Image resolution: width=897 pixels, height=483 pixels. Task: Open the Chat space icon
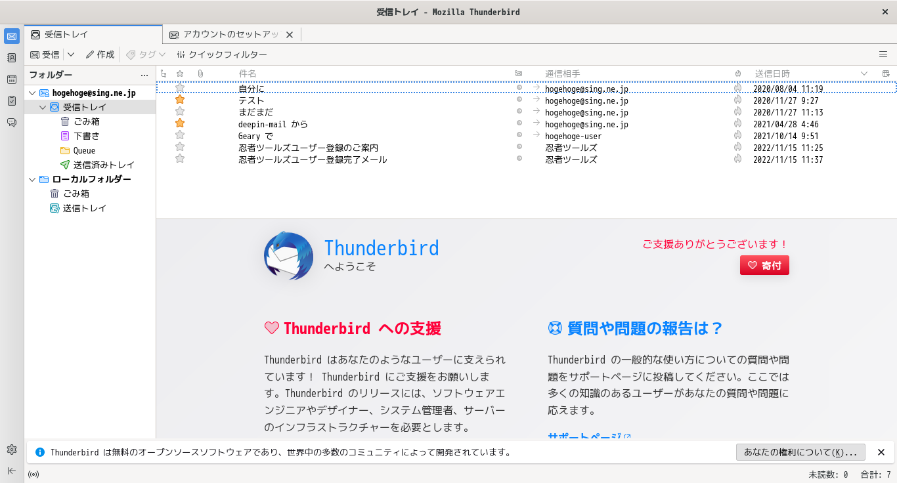[x=12, y=122]
